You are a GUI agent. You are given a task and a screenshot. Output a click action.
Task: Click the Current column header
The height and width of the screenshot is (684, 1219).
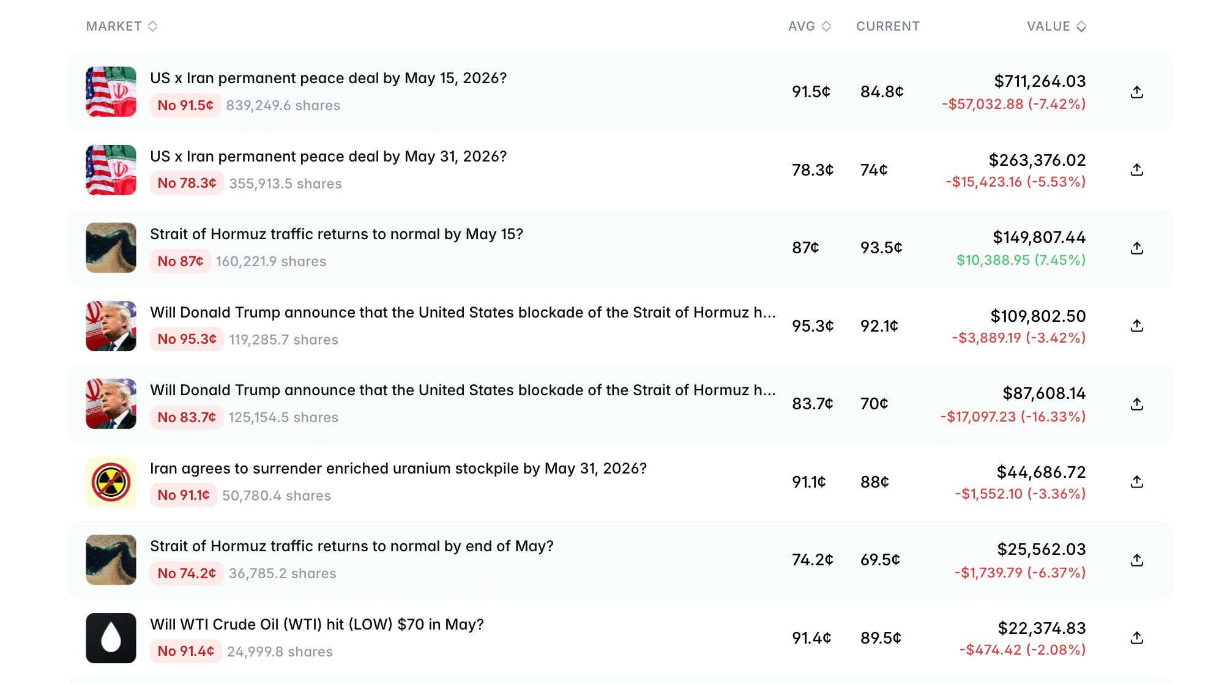[887, 26]
